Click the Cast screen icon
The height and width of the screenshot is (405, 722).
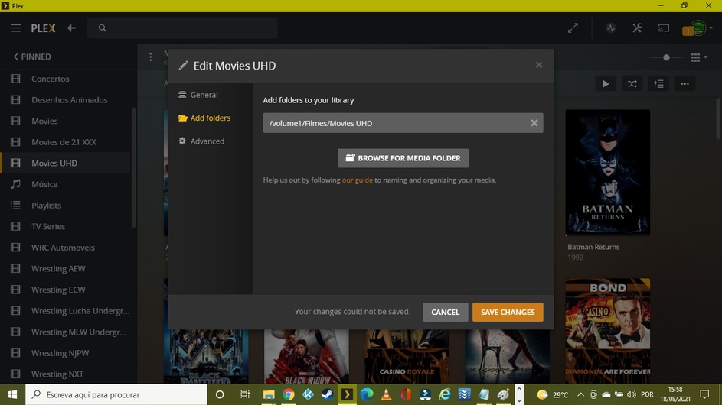point(664,28)
